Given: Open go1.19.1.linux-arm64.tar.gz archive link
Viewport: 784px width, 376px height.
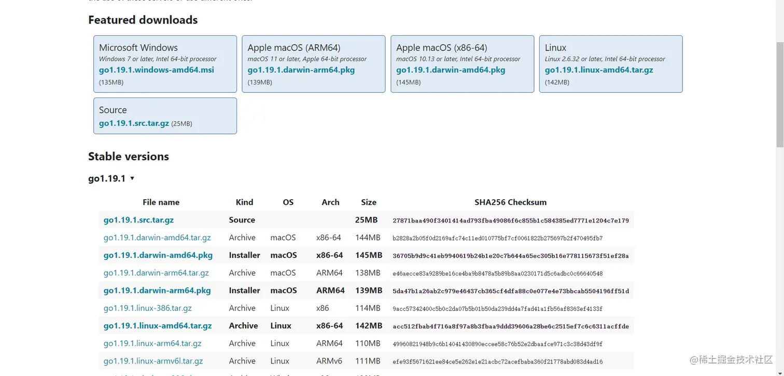Looking at the screenshot, I should coord(152,343).
